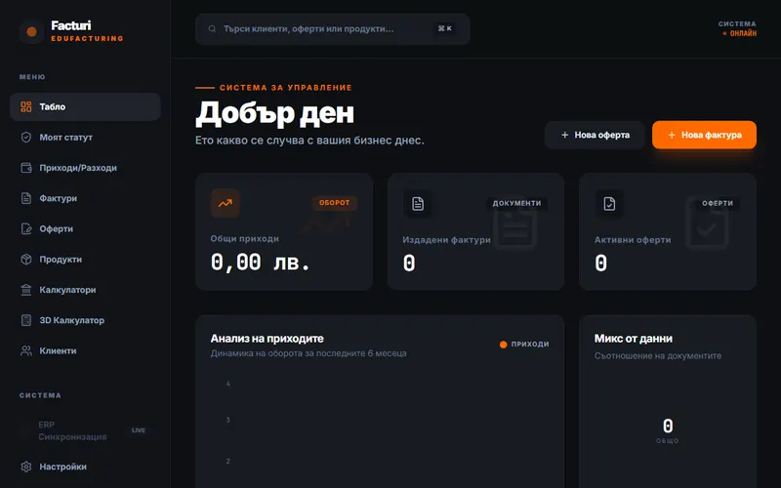This screenshot has width=781, height=488.
Task: Click the box icon beside Продукти
Action: [x=26, y=260]
